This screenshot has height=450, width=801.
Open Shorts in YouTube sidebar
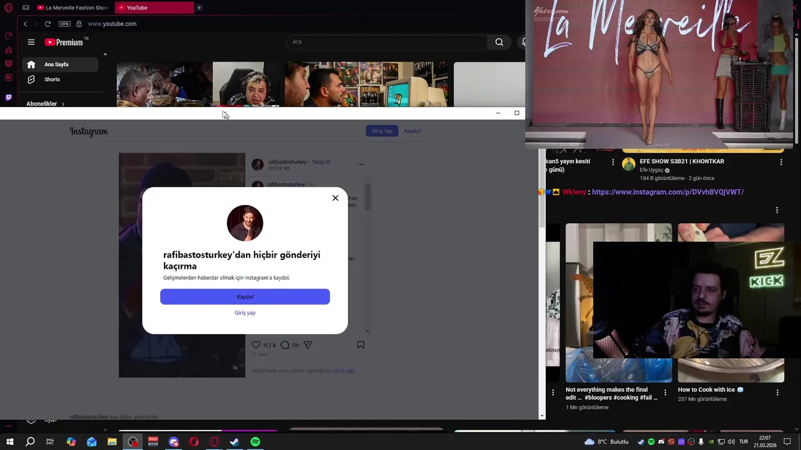60,79
